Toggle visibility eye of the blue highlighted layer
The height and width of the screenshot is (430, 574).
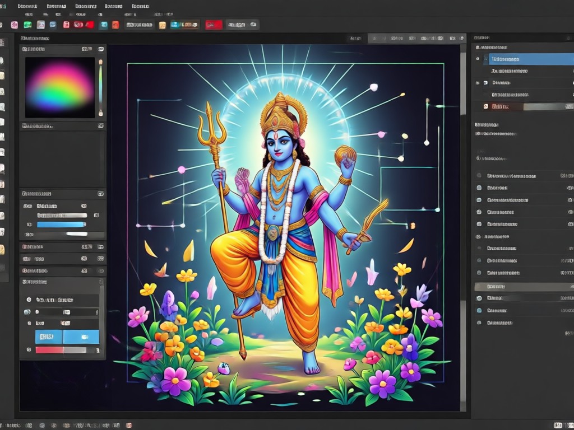tap(478, 59)
